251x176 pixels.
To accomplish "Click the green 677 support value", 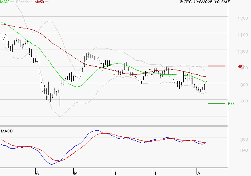I will tap(231, 104).
